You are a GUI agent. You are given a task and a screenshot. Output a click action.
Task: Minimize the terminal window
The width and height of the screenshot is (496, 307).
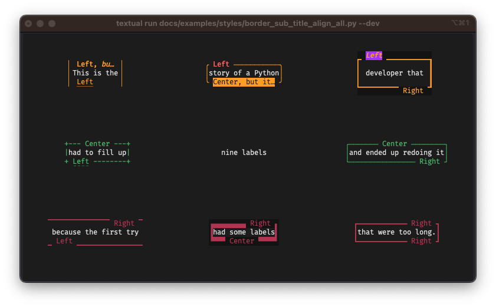point(40,24)
